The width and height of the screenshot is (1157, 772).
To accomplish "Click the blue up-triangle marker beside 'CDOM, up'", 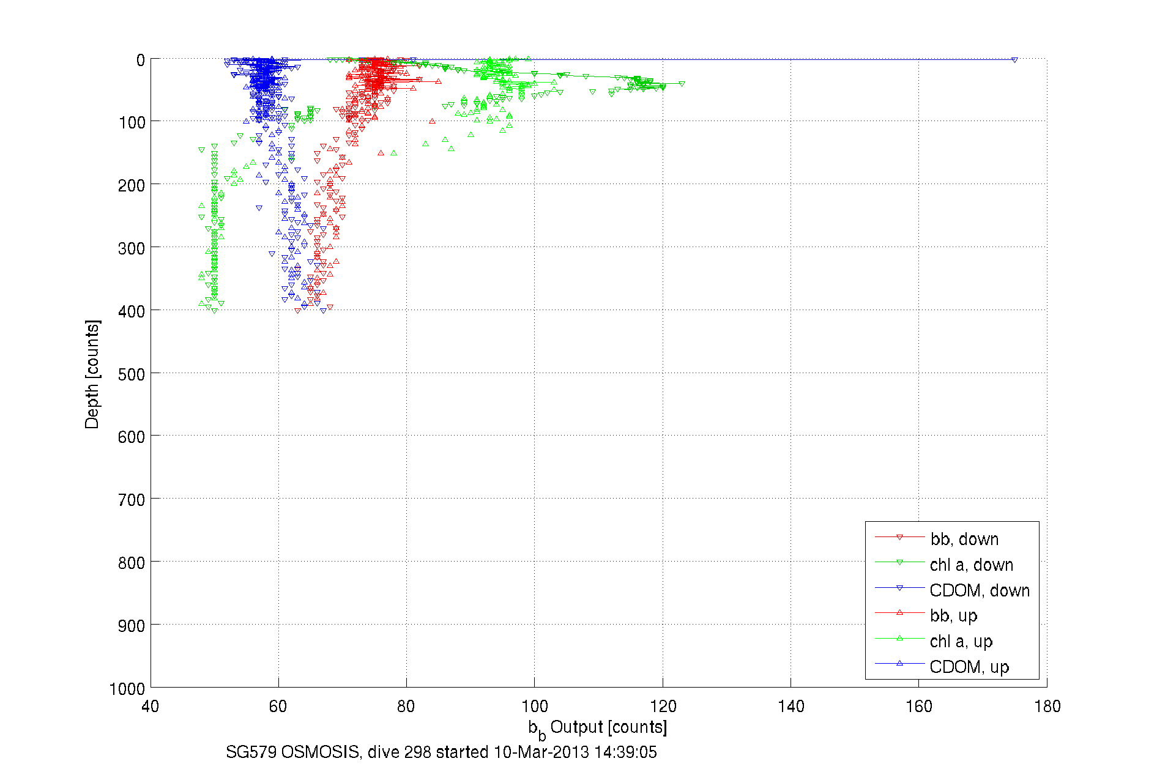I will pos(899,663).
